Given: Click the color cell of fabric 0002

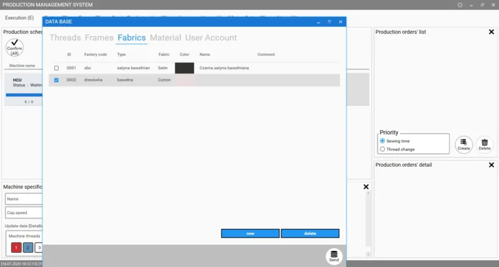Looking at the screenshot, I should click(x=184, y=80).
